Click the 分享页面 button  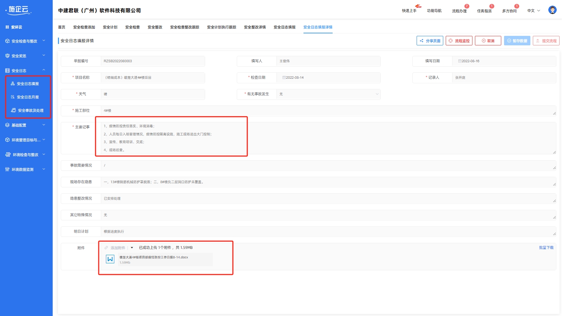coord(430,41)
